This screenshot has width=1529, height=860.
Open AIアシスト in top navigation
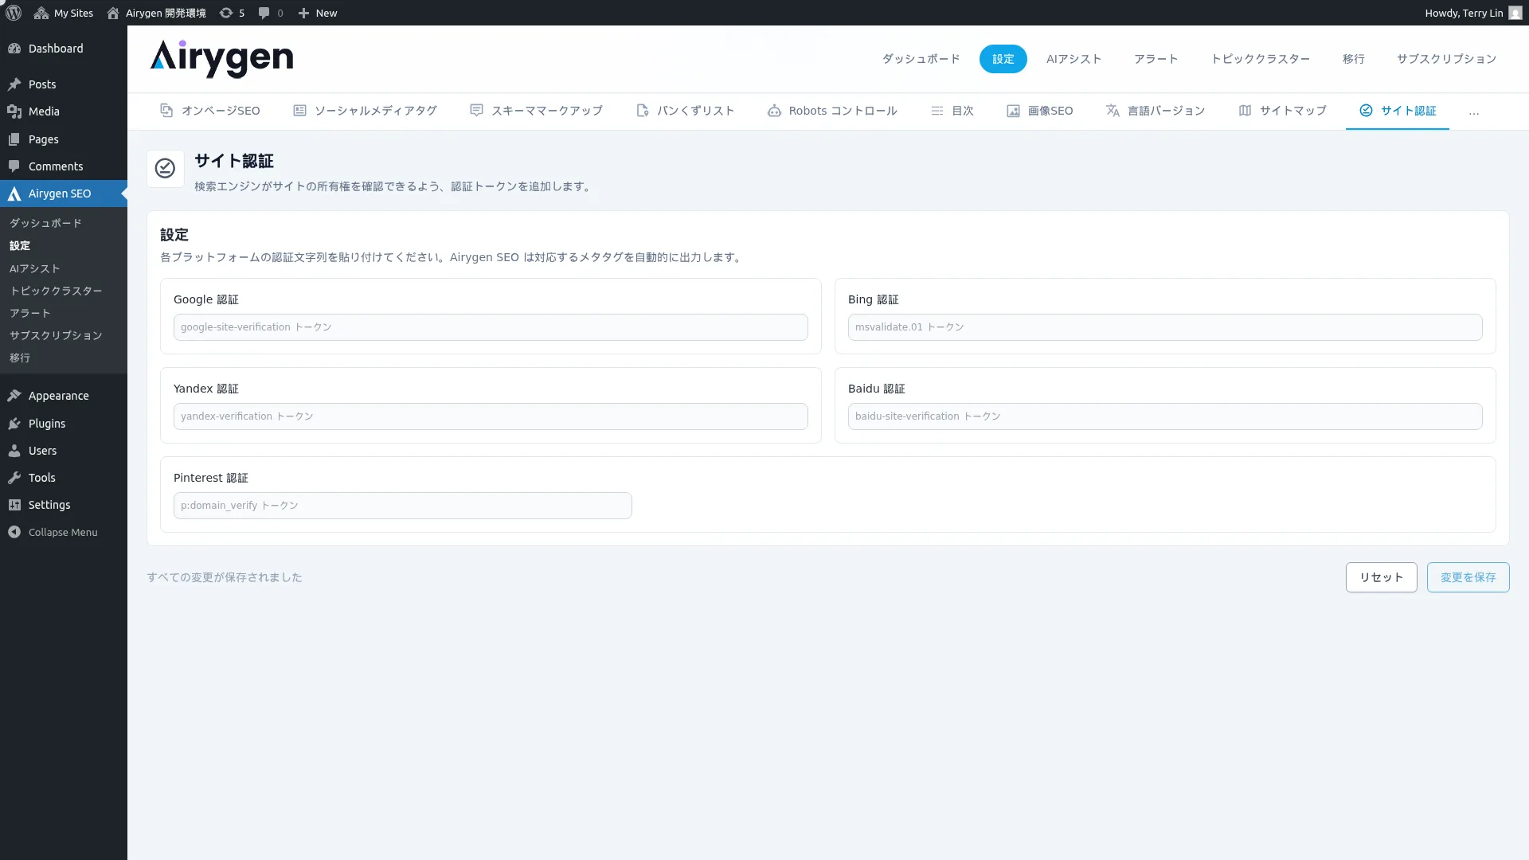click(x=1073, y=59)
